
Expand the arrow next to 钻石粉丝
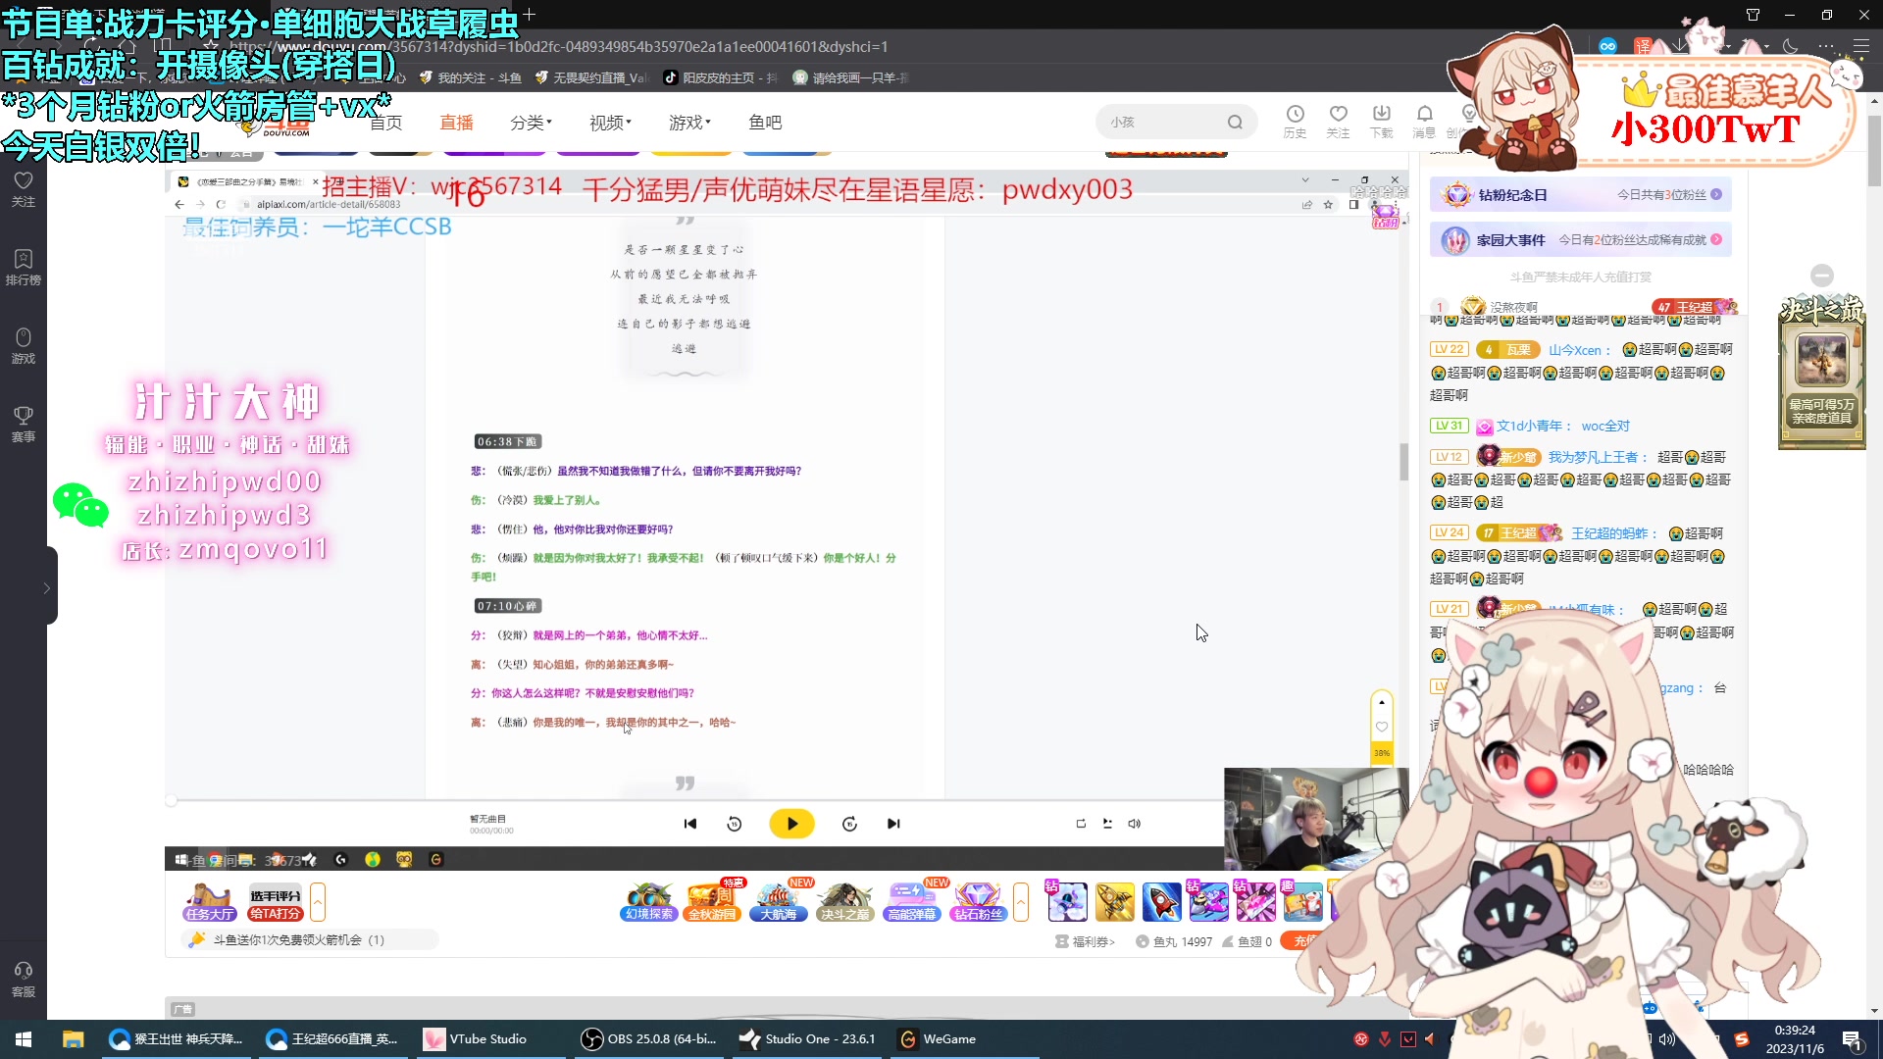coord(1021,902)
